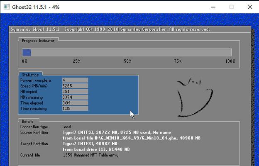Click the Percent complete value 4

click(x=75, y=80)
